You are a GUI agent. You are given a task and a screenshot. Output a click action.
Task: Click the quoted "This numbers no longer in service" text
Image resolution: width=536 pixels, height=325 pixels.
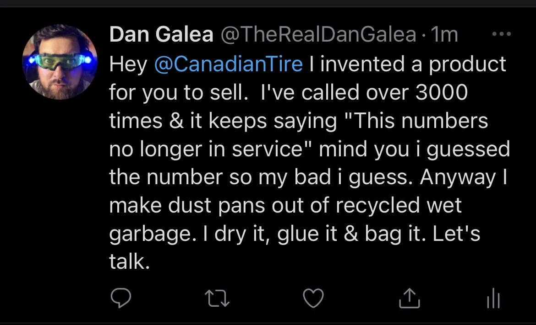point(298,135)
